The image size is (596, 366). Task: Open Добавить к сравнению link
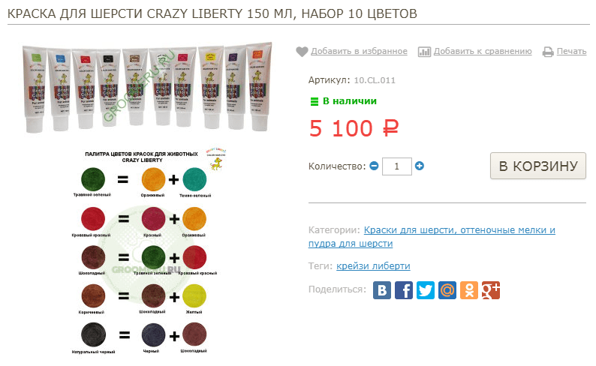pyautogui.click(x=483, y=51)
